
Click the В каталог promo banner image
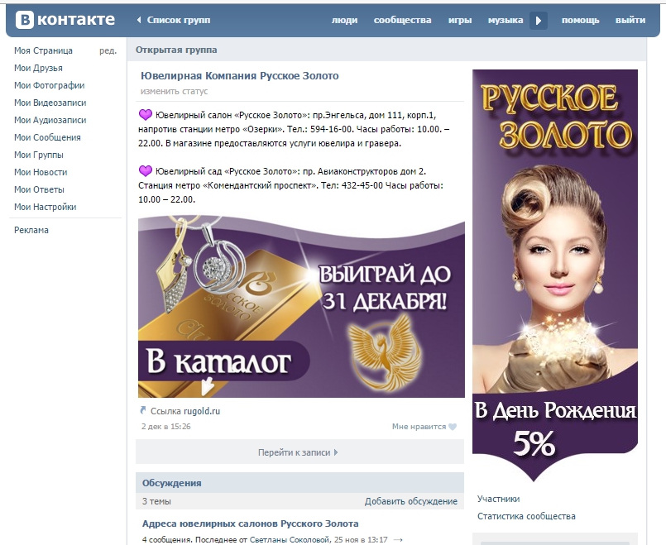[301, 307]
